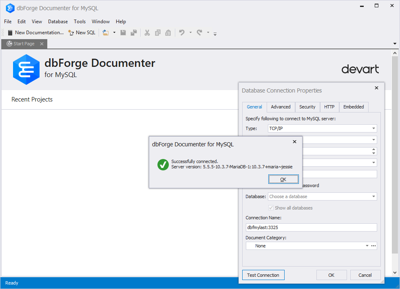Open the Redo history dropdown arrow

[x=208, y=33]
